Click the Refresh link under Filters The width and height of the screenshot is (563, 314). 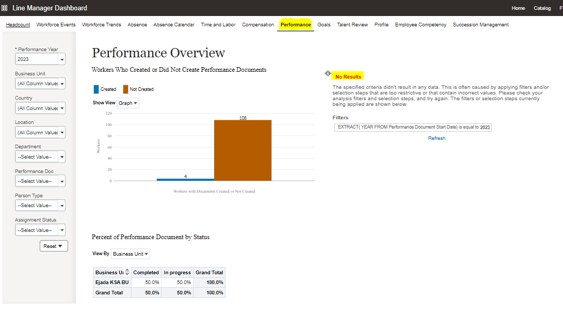click(x=437, y=138)
